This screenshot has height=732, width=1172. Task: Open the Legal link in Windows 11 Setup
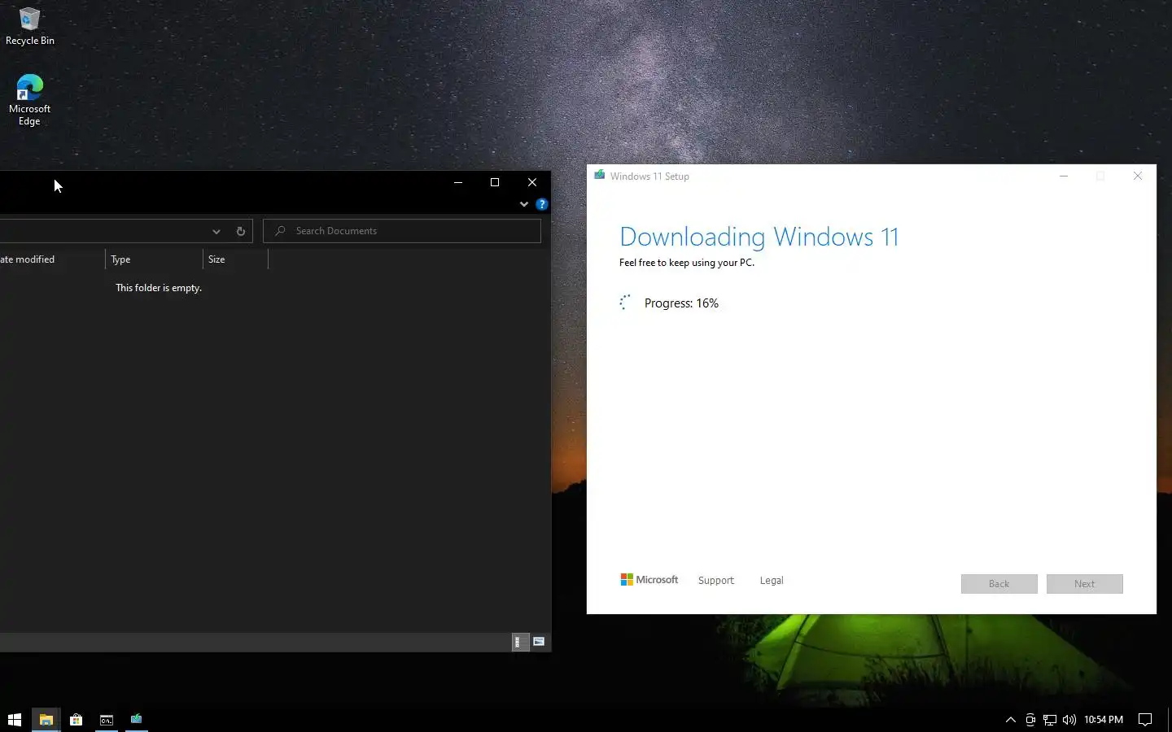(x=772, y=581)
